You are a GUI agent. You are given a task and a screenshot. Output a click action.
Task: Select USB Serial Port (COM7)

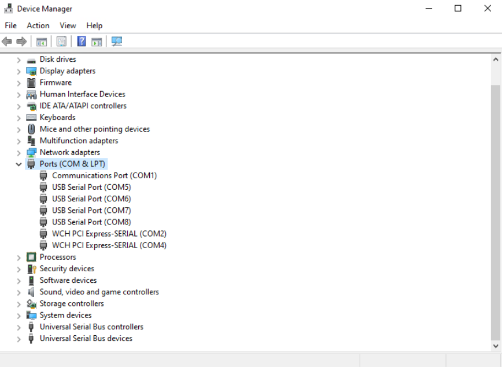coord(91,211)
